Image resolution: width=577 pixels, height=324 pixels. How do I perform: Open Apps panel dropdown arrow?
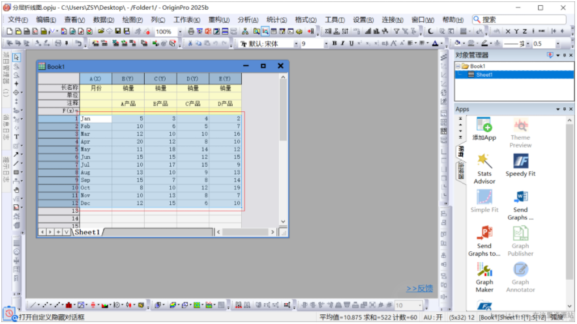(558, 109)
